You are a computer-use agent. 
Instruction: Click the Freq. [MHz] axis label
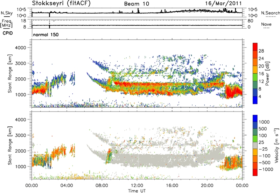coord(6,23)
